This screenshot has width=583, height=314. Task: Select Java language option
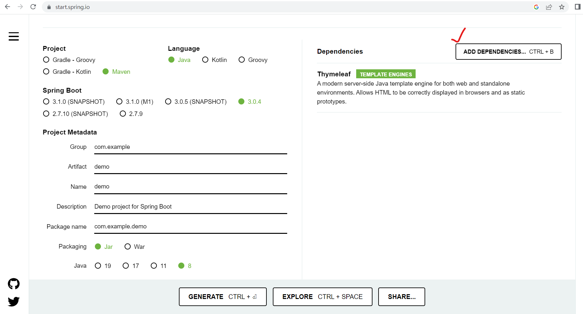pyautogui.click(x=179, y=60)
